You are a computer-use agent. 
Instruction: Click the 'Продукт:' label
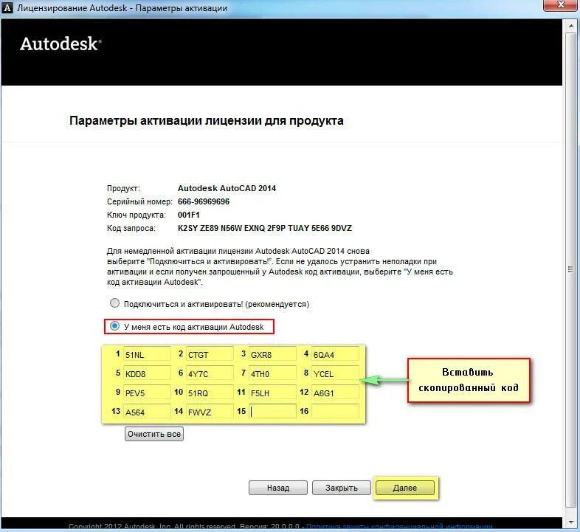click(x=123, y=188)
